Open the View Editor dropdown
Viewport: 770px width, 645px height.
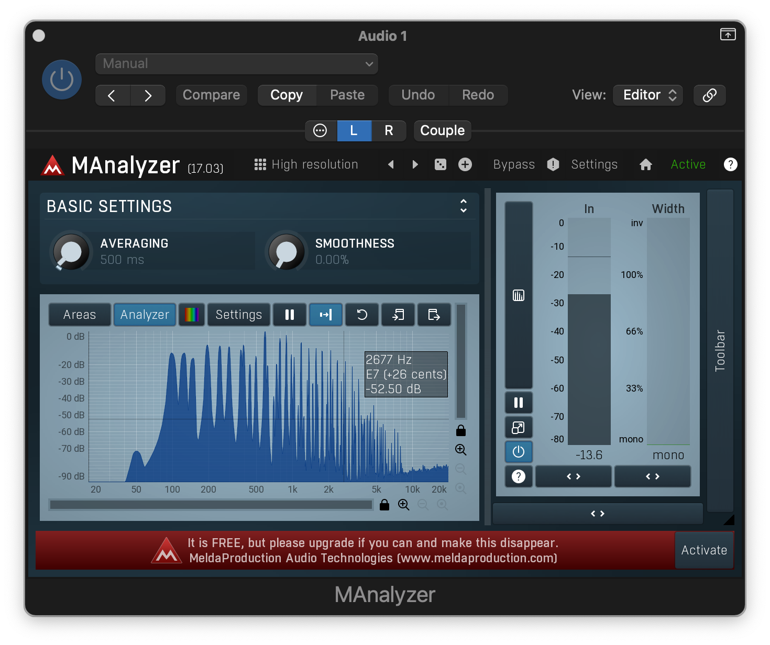[648, 95]
